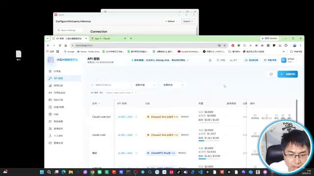
Task: Click the browser reload button
Action: [x=60, y=45]
